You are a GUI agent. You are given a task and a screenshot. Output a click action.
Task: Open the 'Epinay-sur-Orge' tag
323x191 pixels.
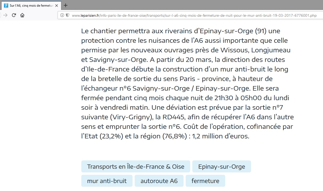(222, 167)
